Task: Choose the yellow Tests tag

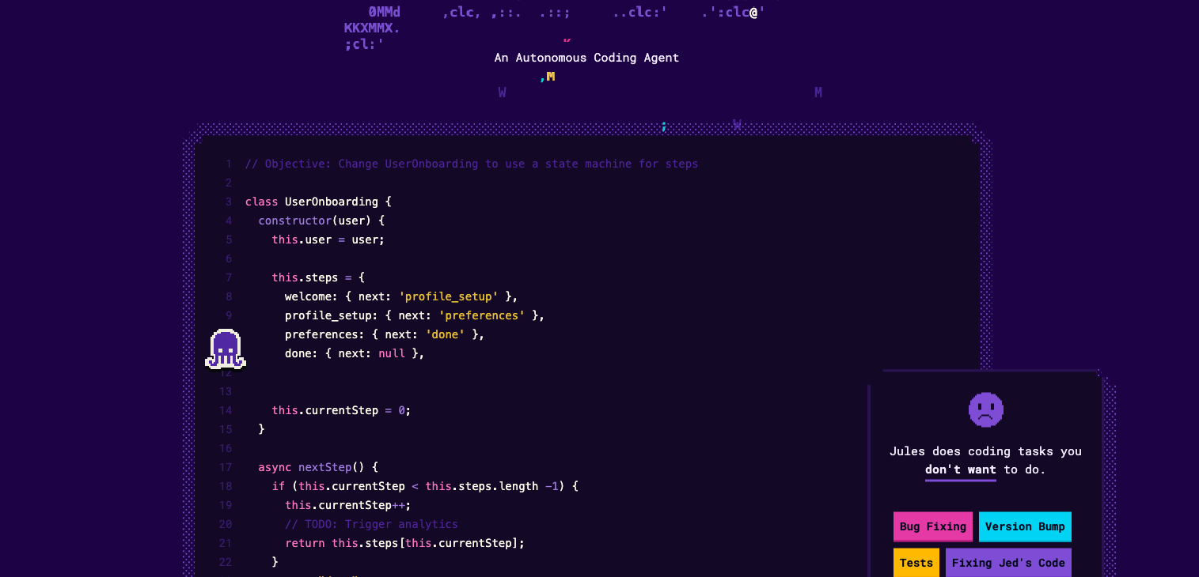Action: pyautogui.click(x=916, y=563)
